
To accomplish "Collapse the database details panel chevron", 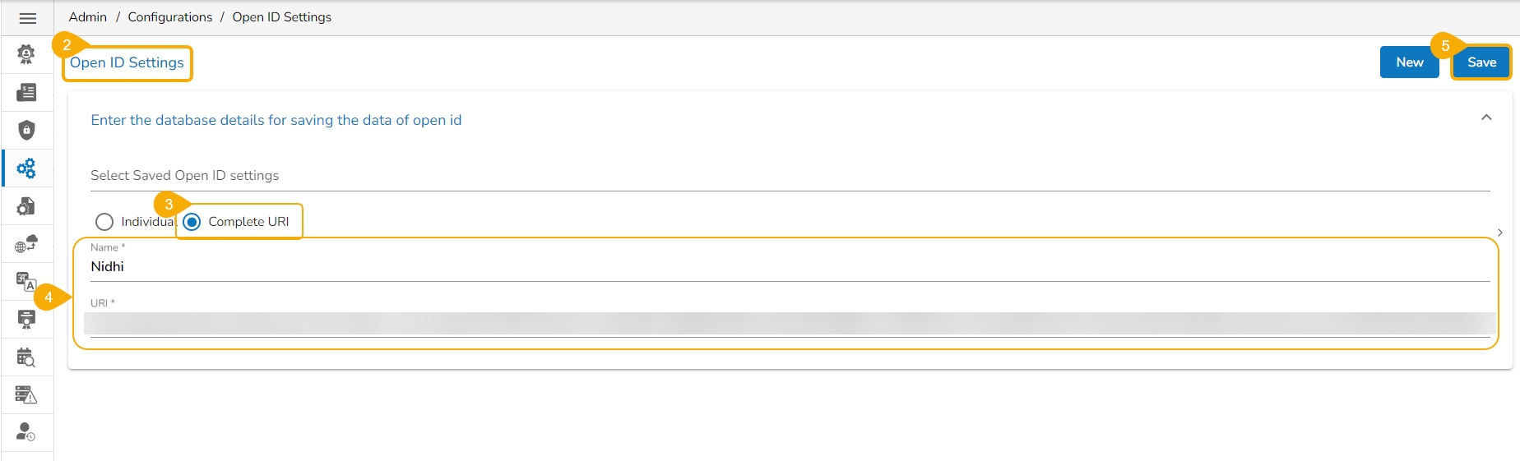I will point(1485,118).
